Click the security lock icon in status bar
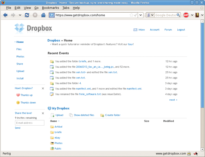Image resolution: width=205 pixels, height=157 pixels. [x=189, y=154]
